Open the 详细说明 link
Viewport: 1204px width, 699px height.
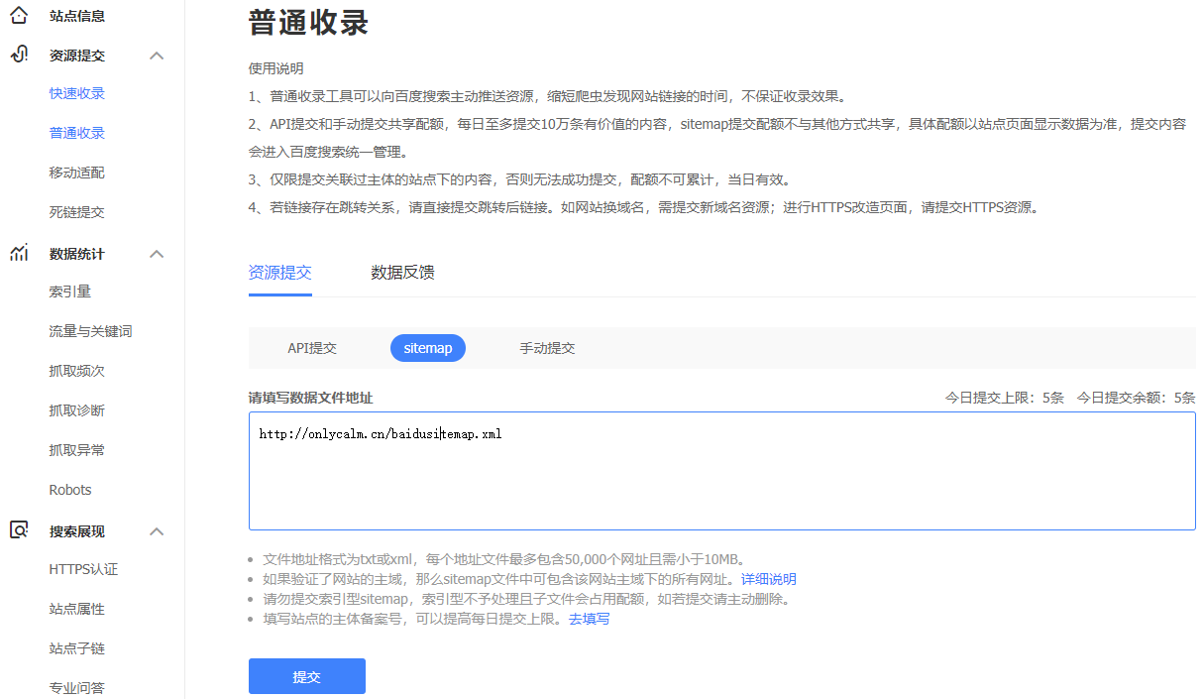[x=769, y=579]
